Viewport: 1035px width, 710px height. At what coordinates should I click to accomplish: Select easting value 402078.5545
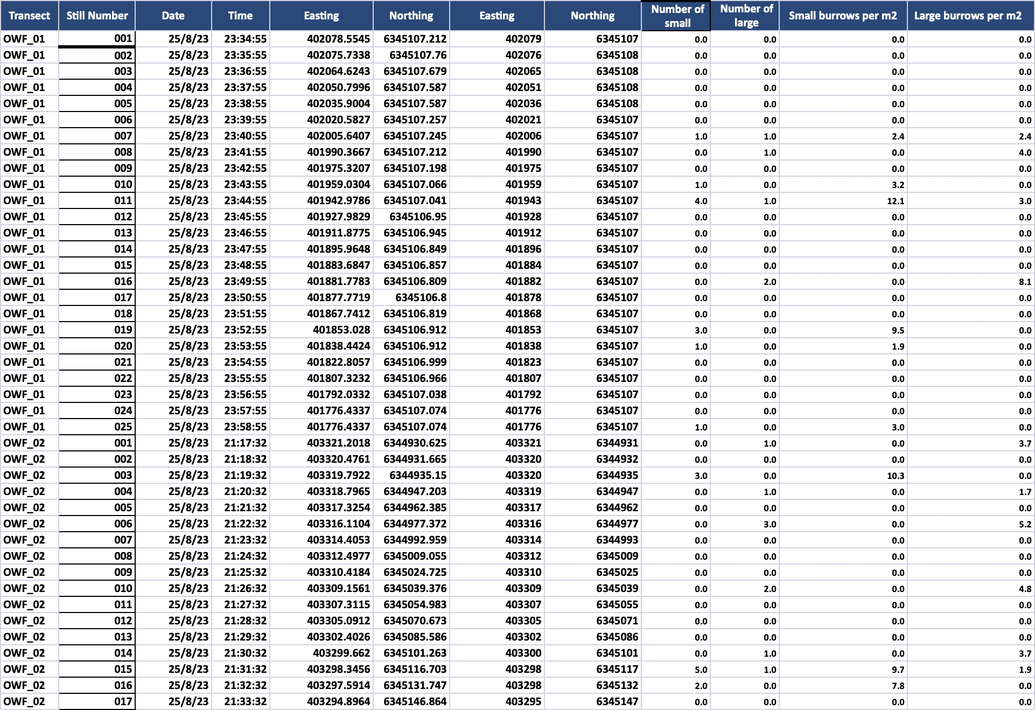321,39
